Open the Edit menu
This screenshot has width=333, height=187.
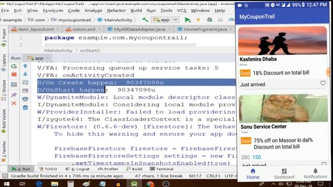pos(18,10)
